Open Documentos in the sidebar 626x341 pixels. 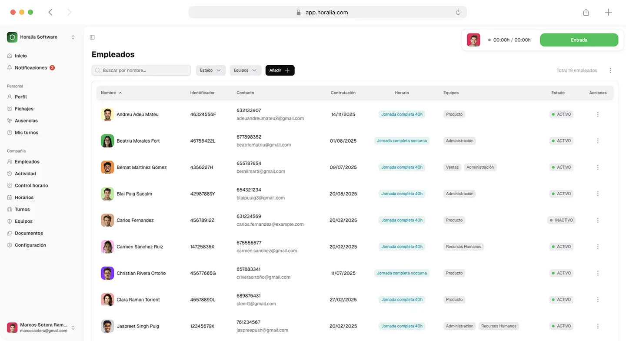click(x=29, y=233)
